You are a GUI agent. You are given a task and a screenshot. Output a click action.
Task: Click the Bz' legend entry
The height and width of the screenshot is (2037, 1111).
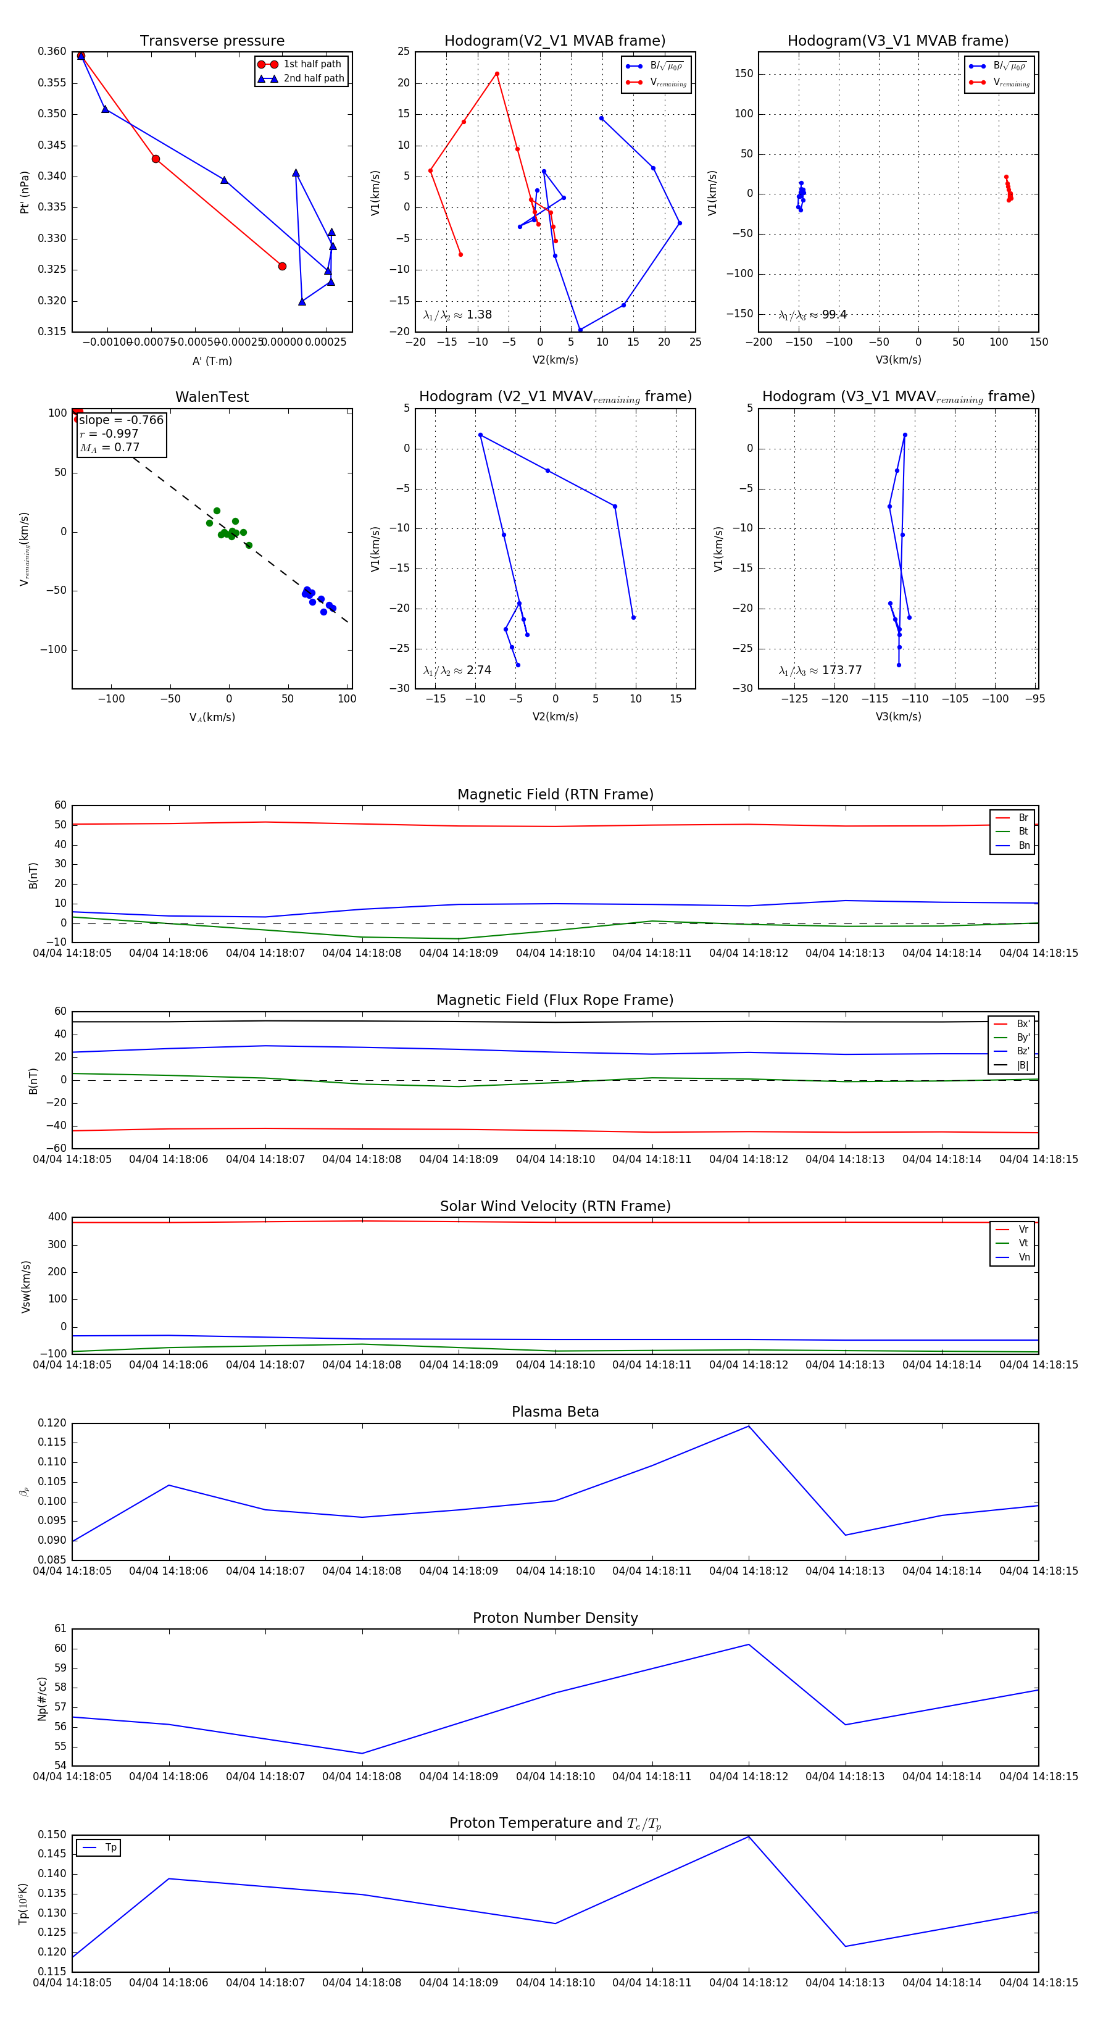click(x=1012, y=1051)
